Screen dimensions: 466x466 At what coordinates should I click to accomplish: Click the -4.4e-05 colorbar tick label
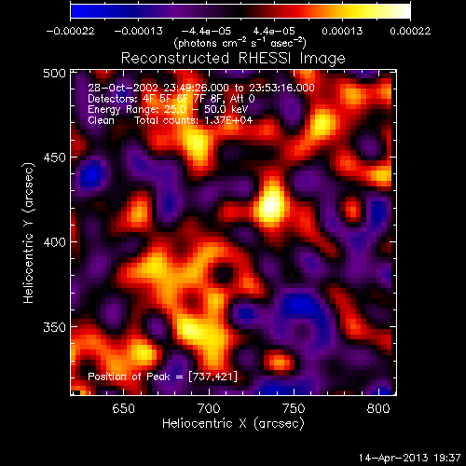click(206, 31)
